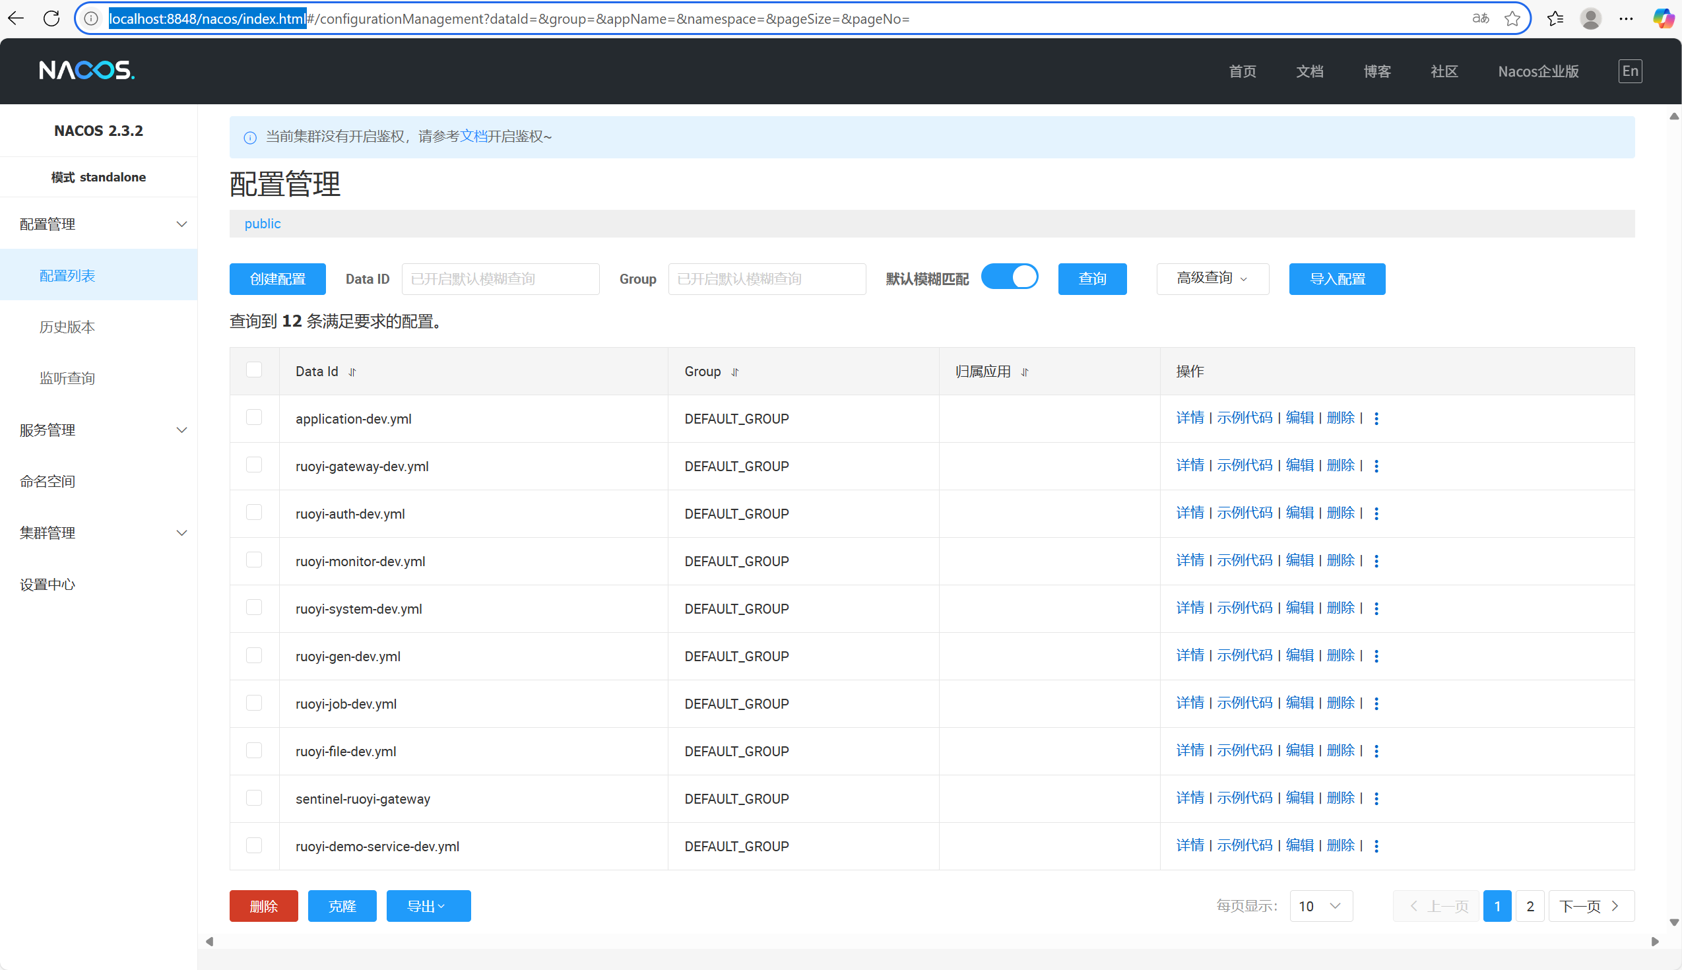
Task: Open the page size dropdown showing 10
Action: click(x=1320, y=906)
